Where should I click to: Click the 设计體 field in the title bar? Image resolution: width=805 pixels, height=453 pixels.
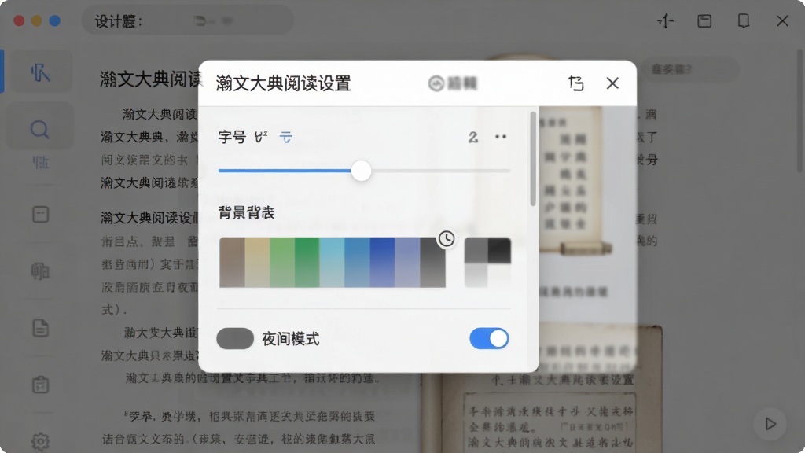(187, 21)
